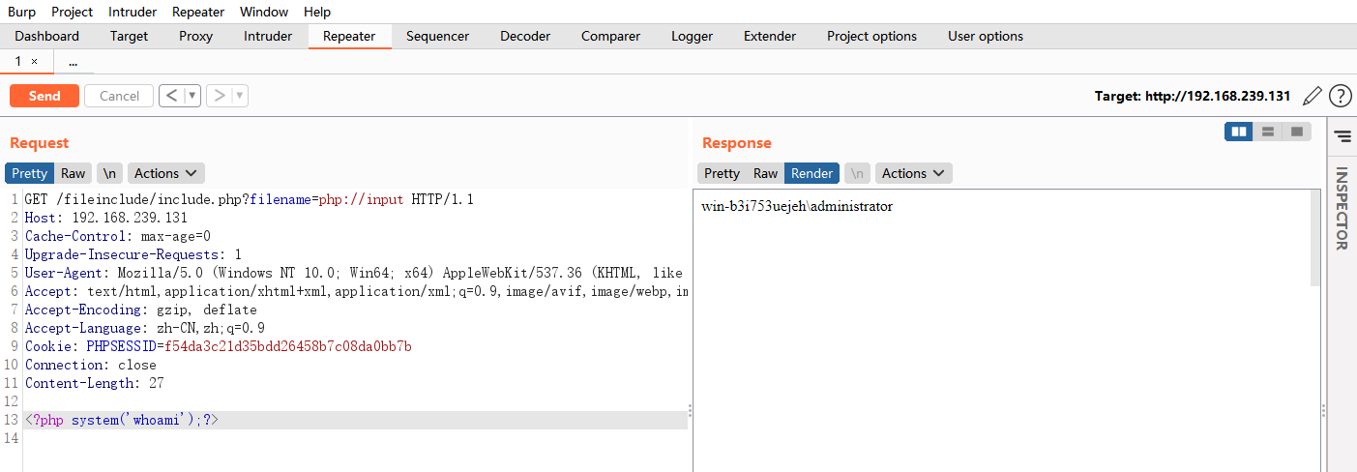
Task: Open the forward history dropdown arrow
Action: (x=240, y=96)
